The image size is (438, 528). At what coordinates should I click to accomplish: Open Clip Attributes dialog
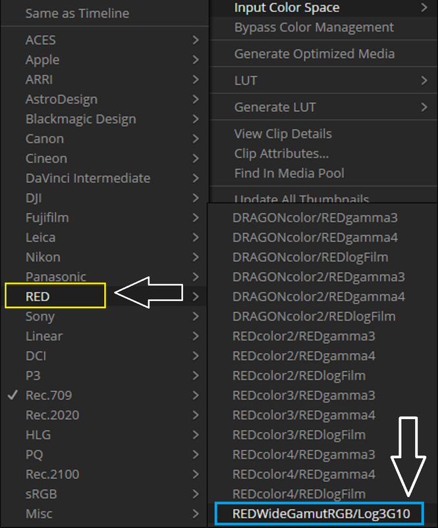click(323, 154)
